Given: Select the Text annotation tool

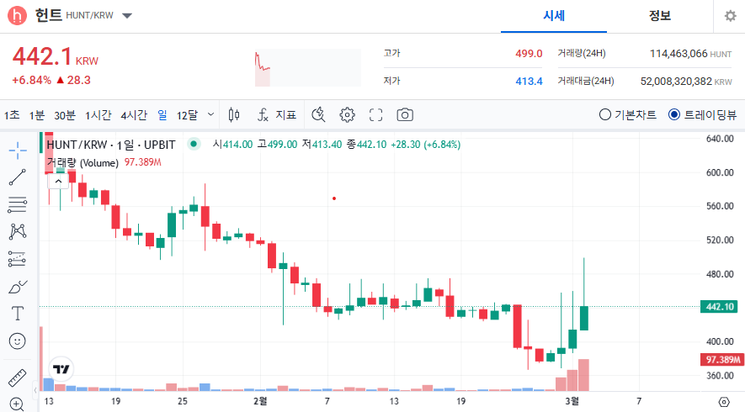Looking at the screenshot, I should (x=18, y=314).
